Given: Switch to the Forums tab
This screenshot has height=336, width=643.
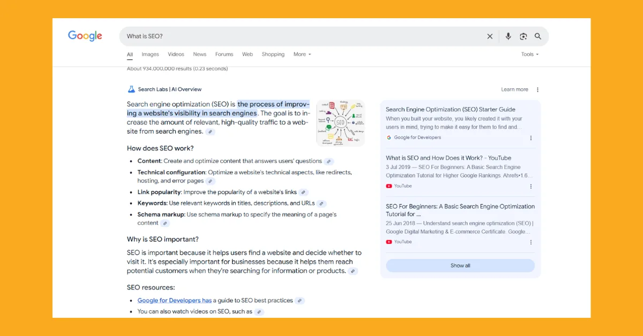Looking at the screenshot, I should click(x=224, y=54).
